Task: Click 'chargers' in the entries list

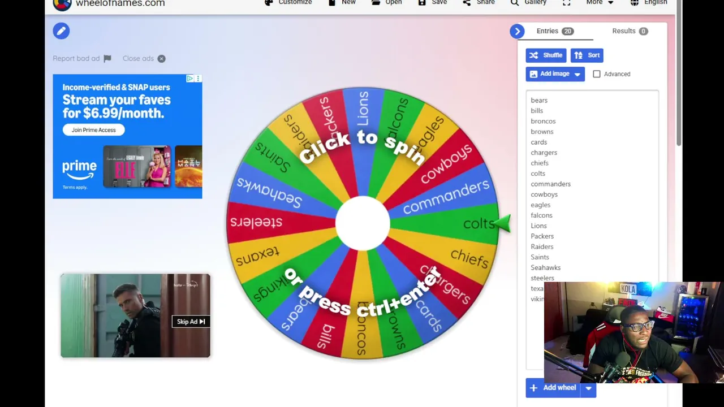Action: pos(544,153)
